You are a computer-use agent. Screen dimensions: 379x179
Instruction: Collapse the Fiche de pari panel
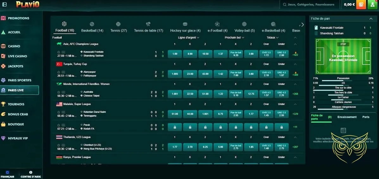371,19
